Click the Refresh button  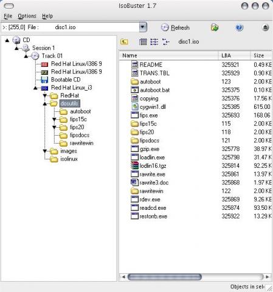pos(175,27)
